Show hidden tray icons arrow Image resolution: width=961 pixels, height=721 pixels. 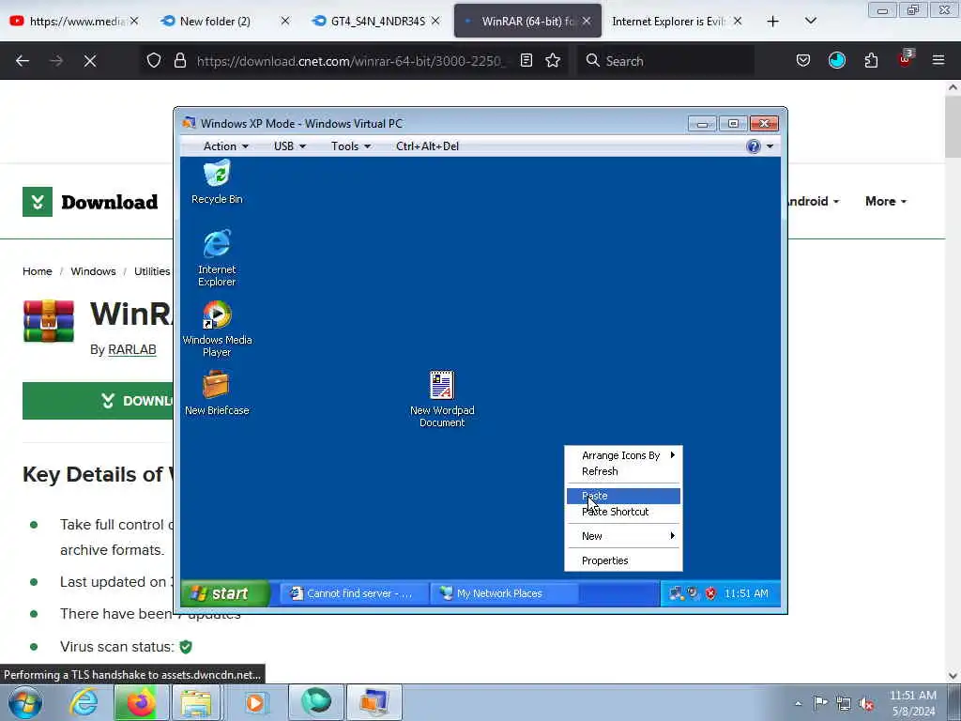tap(798, 704)
